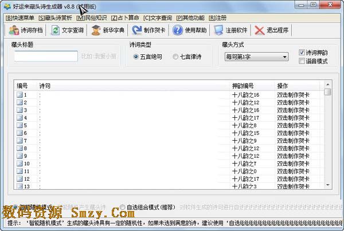
Task: Open the [R]注册 menu
Action: click(217, 18)
